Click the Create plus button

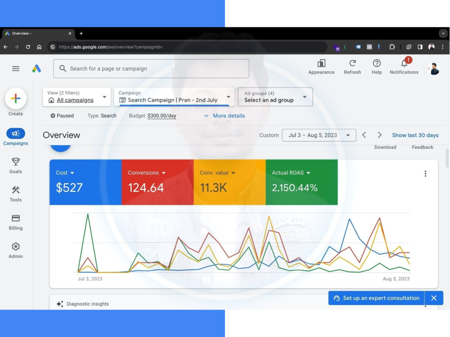16,98
